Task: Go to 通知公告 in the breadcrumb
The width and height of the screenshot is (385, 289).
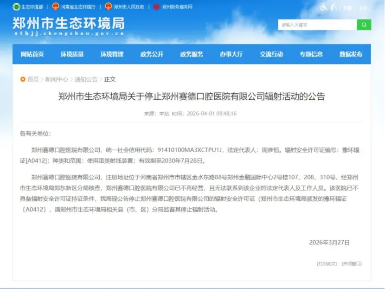Action: (x=86, y=79)
